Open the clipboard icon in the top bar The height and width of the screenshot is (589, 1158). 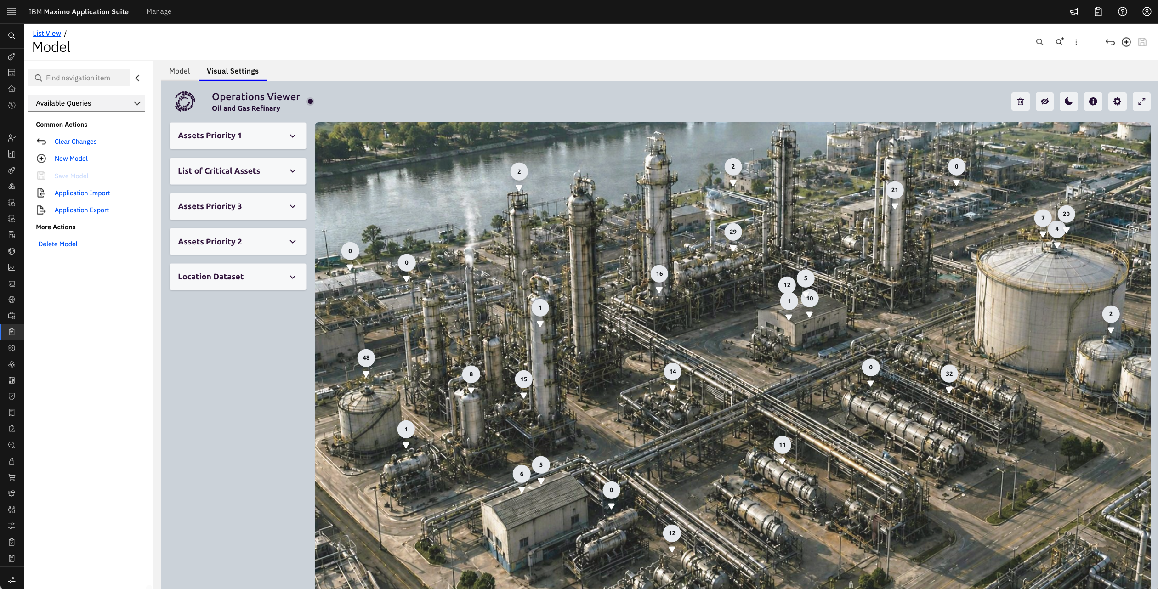point(1098,11)
